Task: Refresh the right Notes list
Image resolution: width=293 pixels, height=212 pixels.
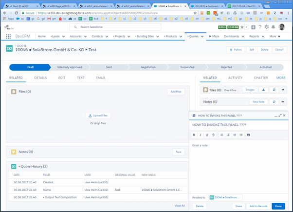Action: [274, 102]
